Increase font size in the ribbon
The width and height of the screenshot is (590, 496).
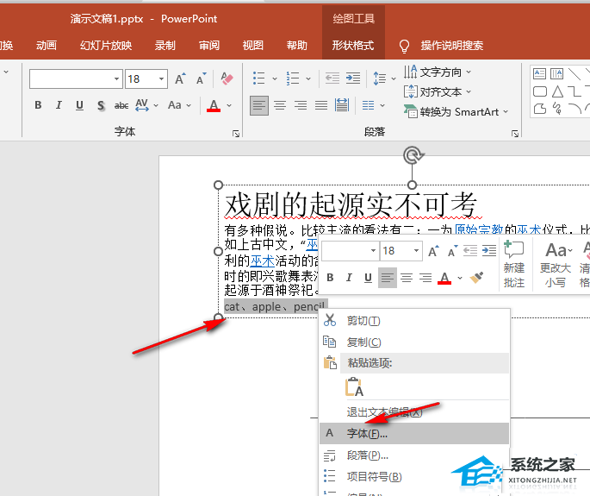coord(180,78)
